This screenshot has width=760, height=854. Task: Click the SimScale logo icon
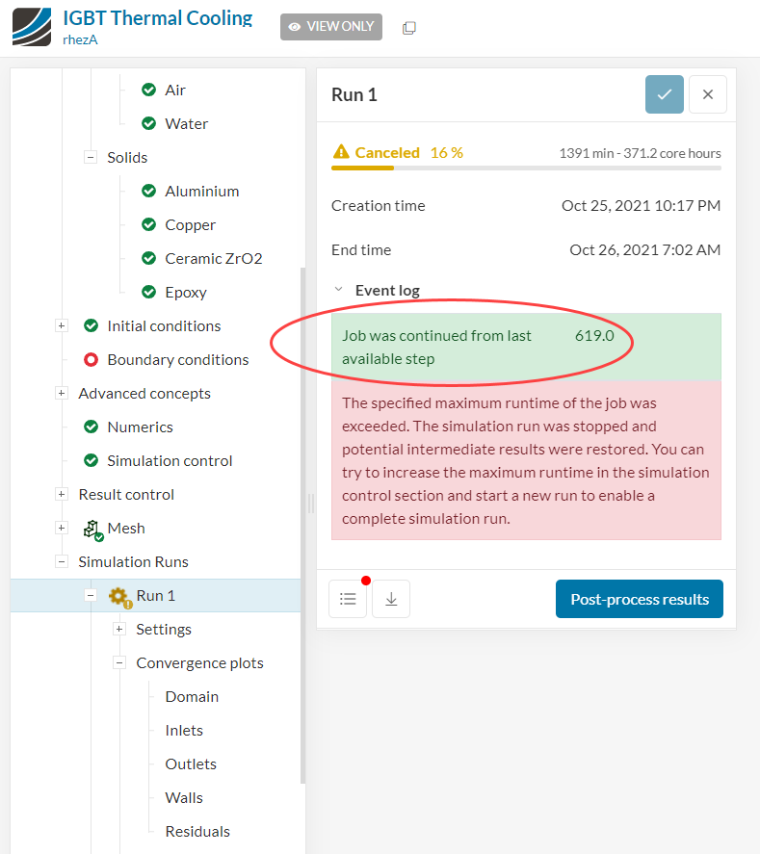[x=32, y=27]
